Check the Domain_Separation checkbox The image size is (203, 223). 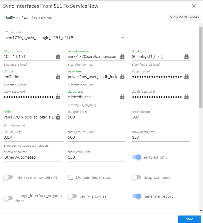point(71,177)
